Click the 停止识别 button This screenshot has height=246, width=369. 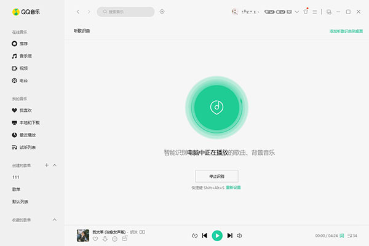216,177
